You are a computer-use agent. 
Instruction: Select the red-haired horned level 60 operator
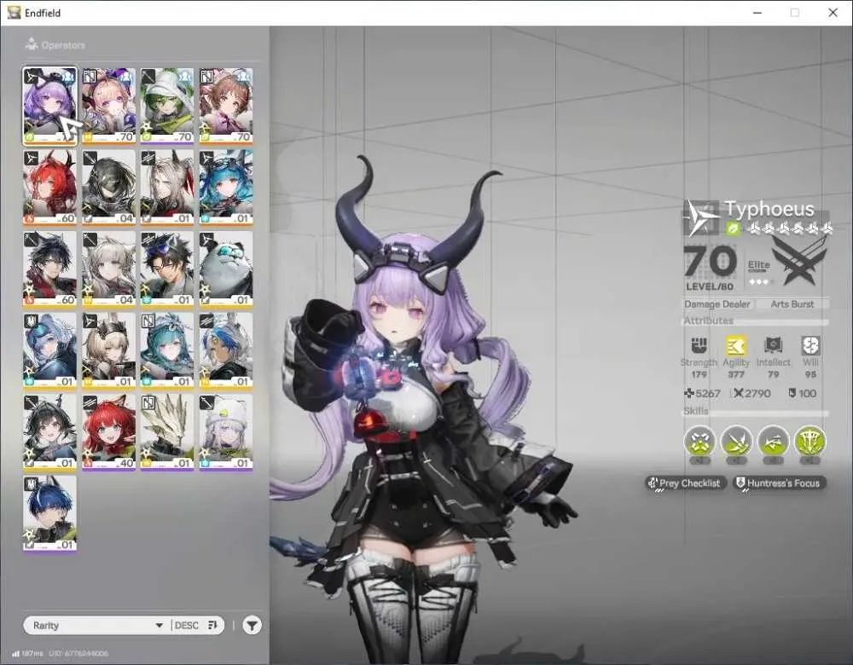tap(49, 187)
